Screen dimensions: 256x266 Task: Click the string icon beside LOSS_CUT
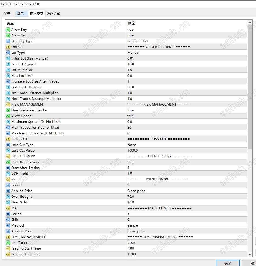click(x=8, y=139)
